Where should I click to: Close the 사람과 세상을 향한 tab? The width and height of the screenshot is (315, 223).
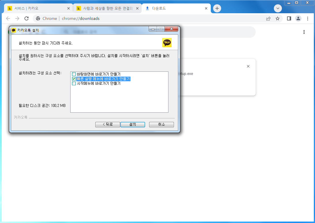click(137, 8)
